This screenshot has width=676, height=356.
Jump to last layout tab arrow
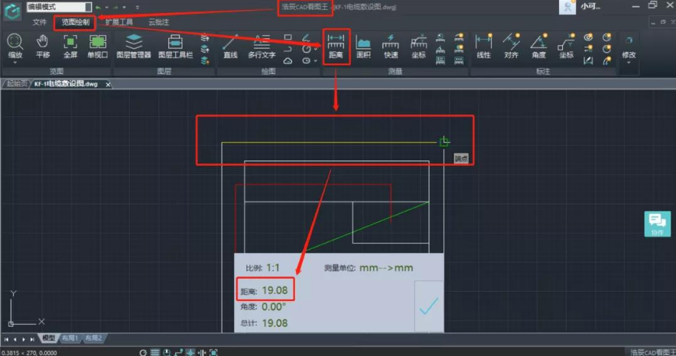coord(32,339)
